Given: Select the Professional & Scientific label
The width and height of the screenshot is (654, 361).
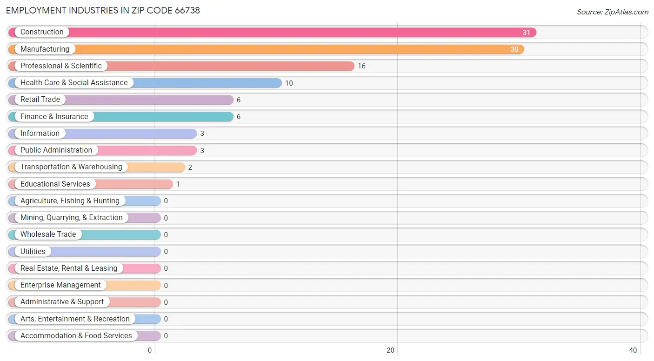Looking at the screenshot, I should [61, 66].
